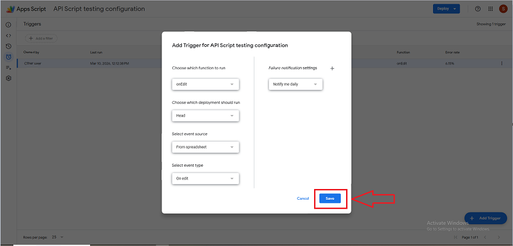The image size is (513, 246).
Task: Select the Triggers alarm clock icon
Action: (9, 57)
